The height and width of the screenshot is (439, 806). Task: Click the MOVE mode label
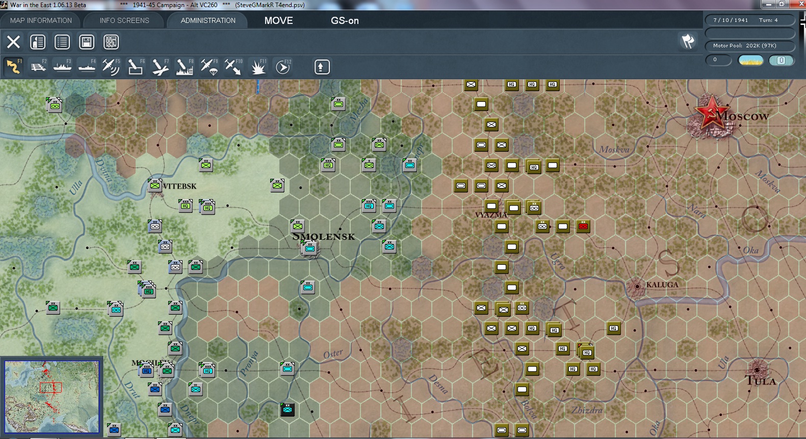coord(279,21)
